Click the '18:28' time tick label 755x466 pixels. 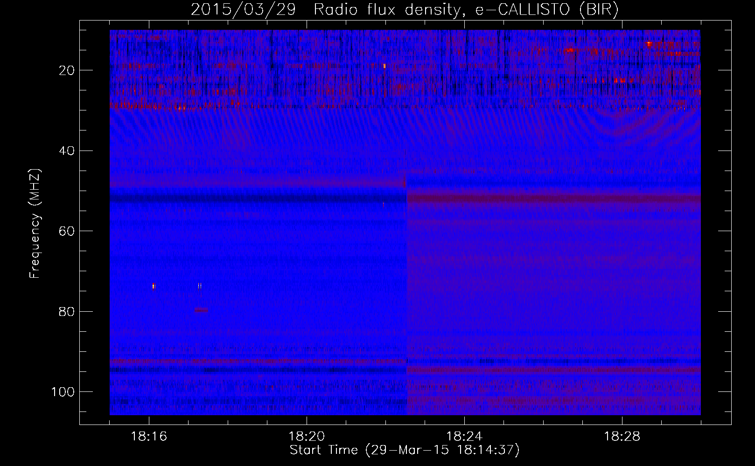[x=622, y=437]
